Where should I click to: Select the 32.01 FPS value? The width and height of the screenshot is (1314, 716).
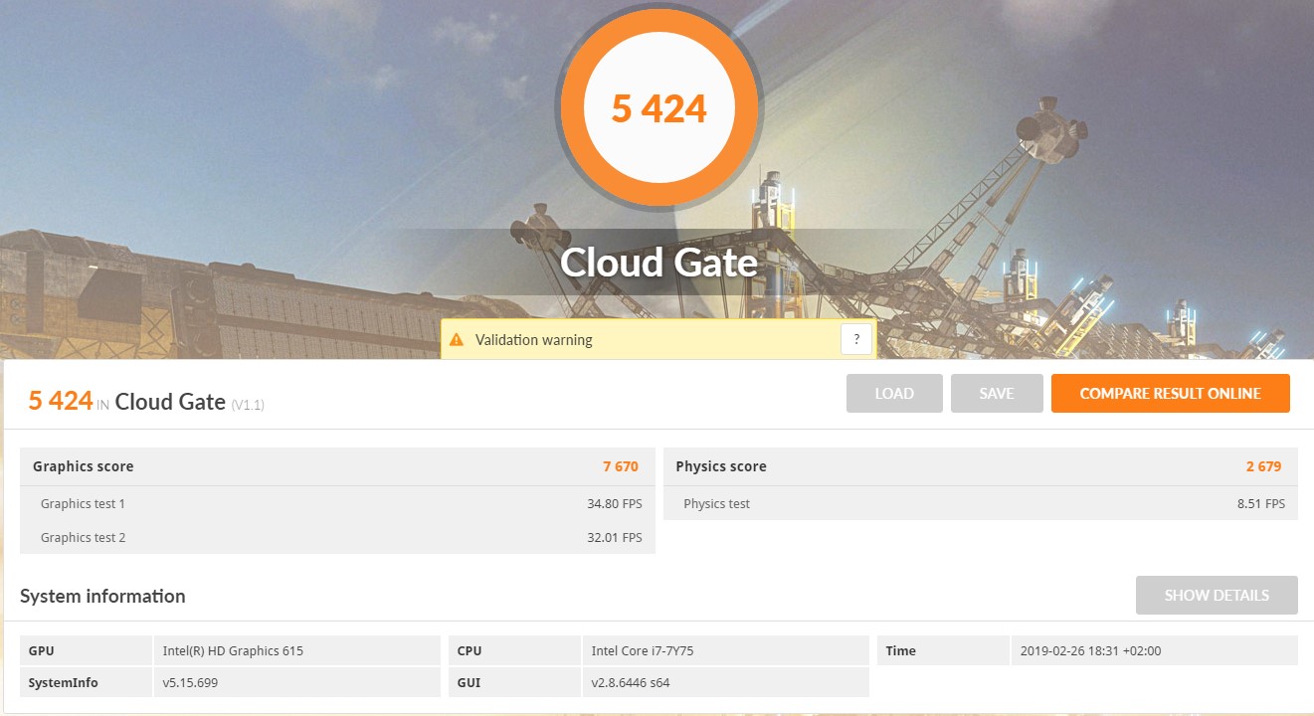[x=615, y=538]
